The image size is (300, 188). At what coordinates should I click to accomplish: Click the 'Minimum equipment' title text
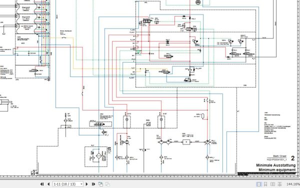pos(277,170)
